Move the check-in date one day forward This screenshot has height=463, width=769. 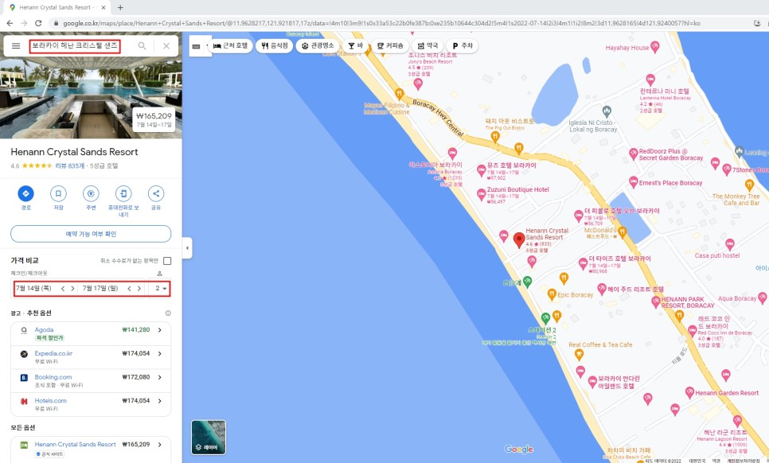pyautogui.click(x=72, y=289)
